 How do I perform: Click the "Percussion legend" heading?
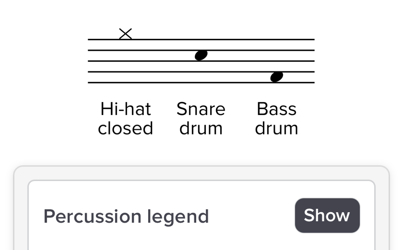point(126,216)
